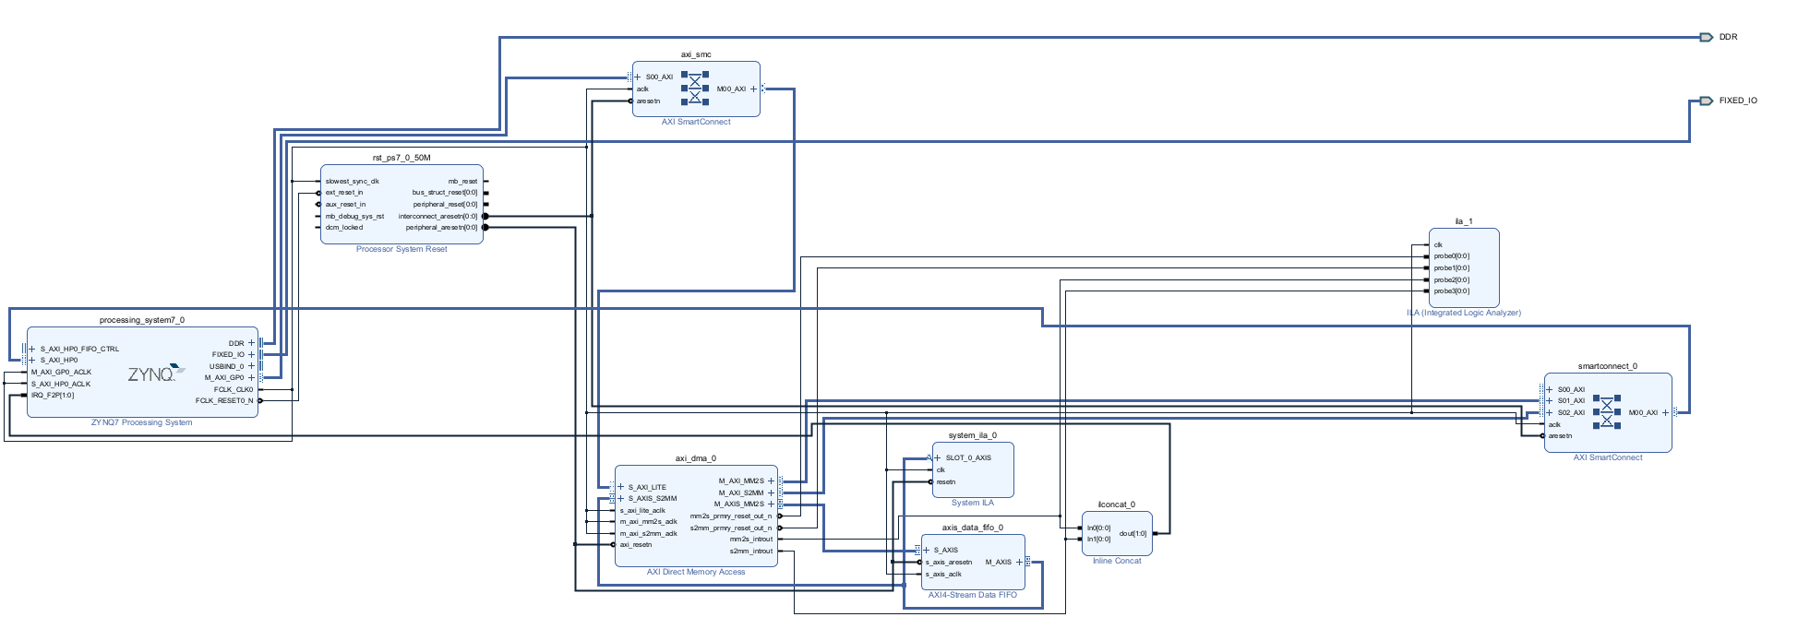Click the AXI Direct Memory Access label
1810x617 pixels.
[696, 572]
